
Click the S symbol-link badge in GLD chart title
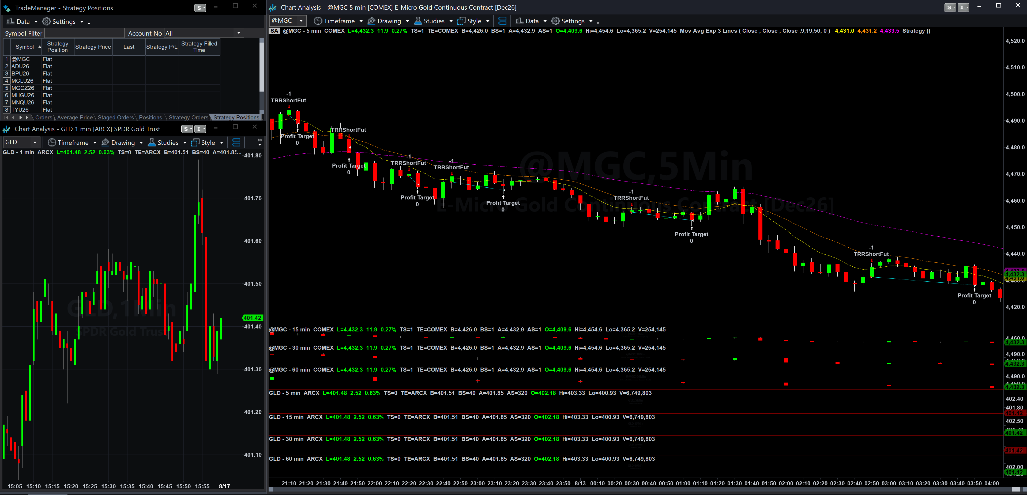187,129
